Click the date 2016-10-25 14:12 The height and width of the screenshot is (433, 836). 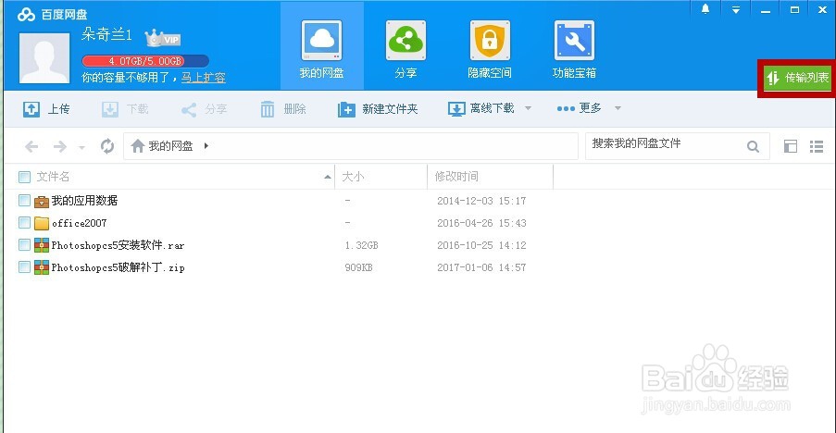(481, 245)
